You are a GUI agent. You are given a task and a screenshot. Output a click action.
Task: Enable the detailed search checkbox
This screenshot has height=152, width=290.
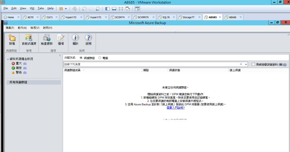coord(253,64)
